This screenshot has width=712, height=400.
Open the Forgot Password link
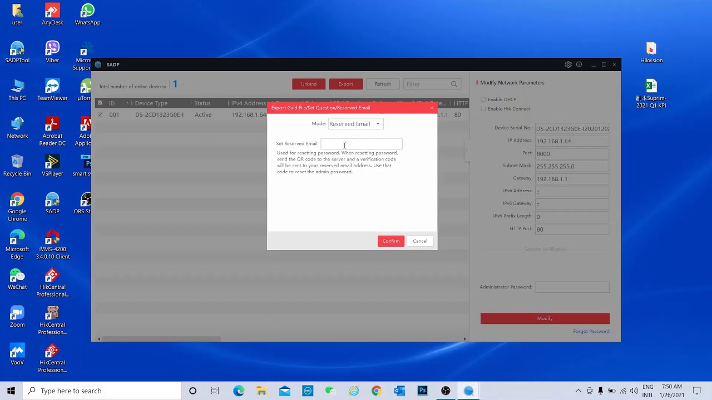[591, 332]
